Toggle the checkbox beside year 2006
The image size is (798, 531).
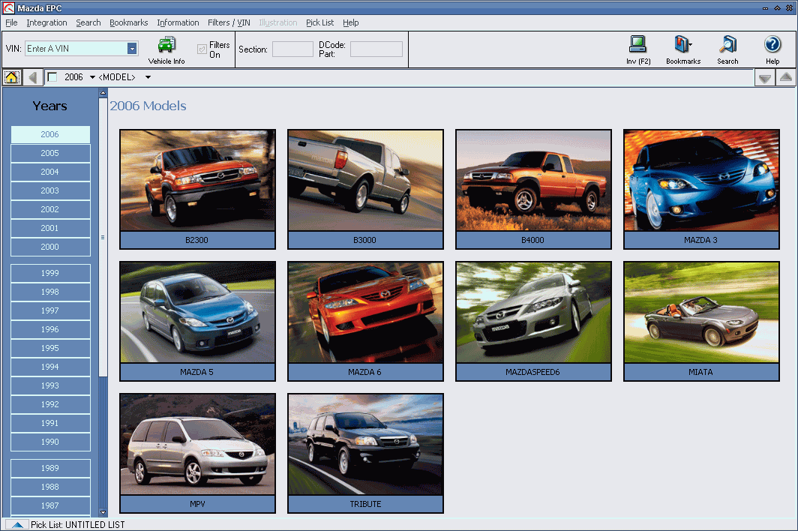coord(52,77)
